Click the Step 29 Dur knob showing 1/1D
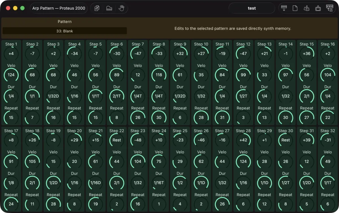Viewport: 339px width, 213px height. pos(264,183)
